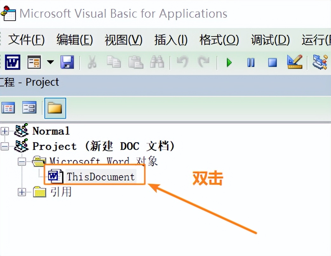Expand the Normal project node
This screenshot has width=331, height=256.
tap(4, 131)
